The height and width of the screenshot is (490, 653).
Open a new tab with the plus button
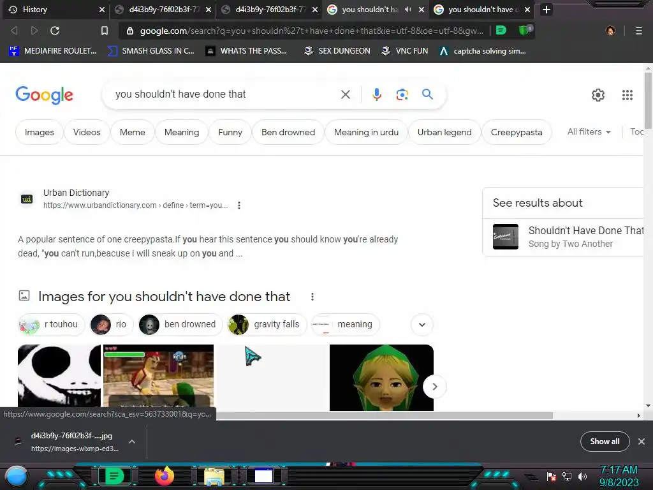click(x=547, y=9)
